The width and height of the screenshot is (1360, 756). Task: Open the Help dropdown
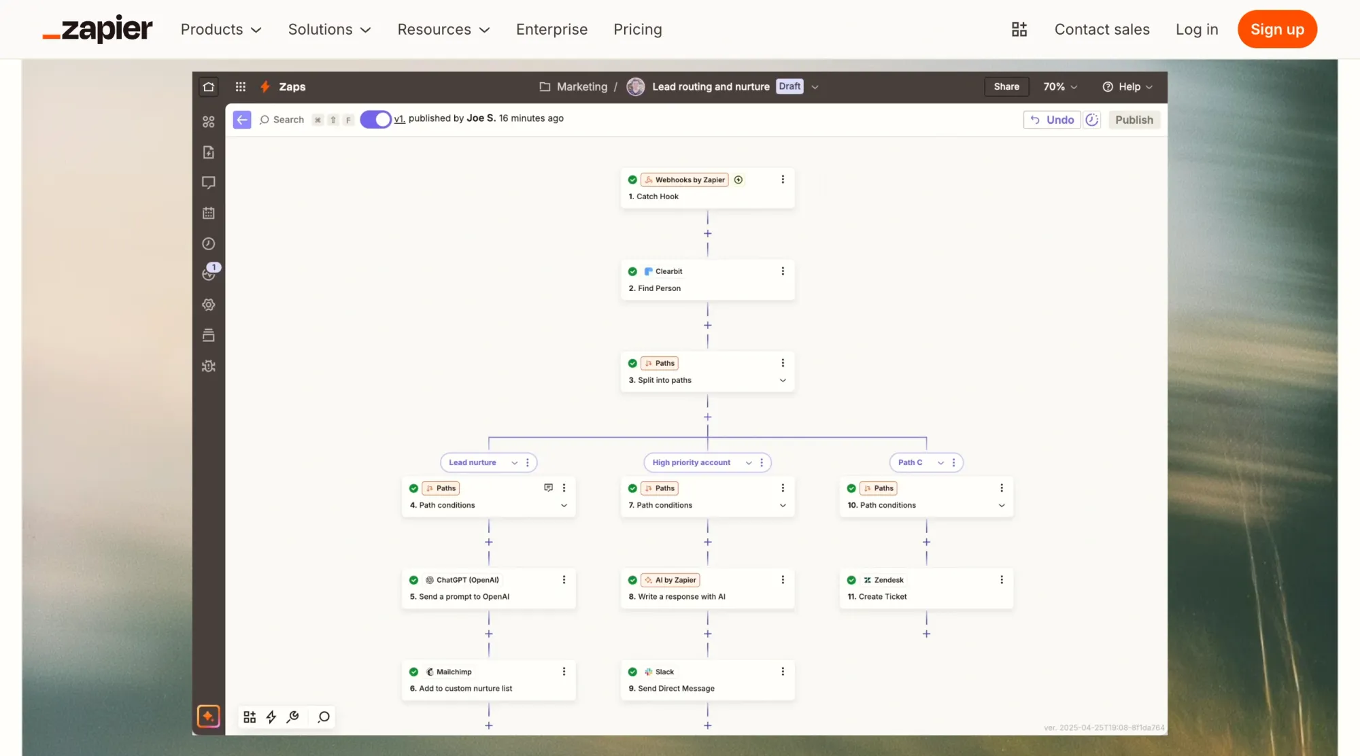coord(1127,86)
